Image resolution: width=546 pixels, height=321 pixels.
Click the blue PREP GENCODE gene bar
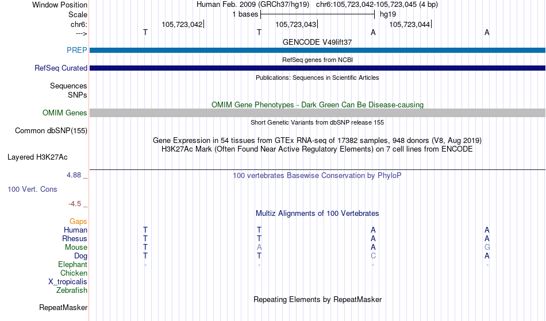pyautogui.click(x=317, y=50)
